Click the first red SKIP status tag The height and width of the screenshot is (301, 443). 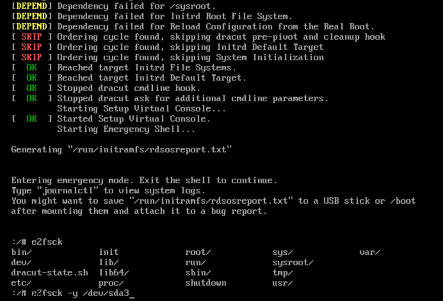pos(31,37)
